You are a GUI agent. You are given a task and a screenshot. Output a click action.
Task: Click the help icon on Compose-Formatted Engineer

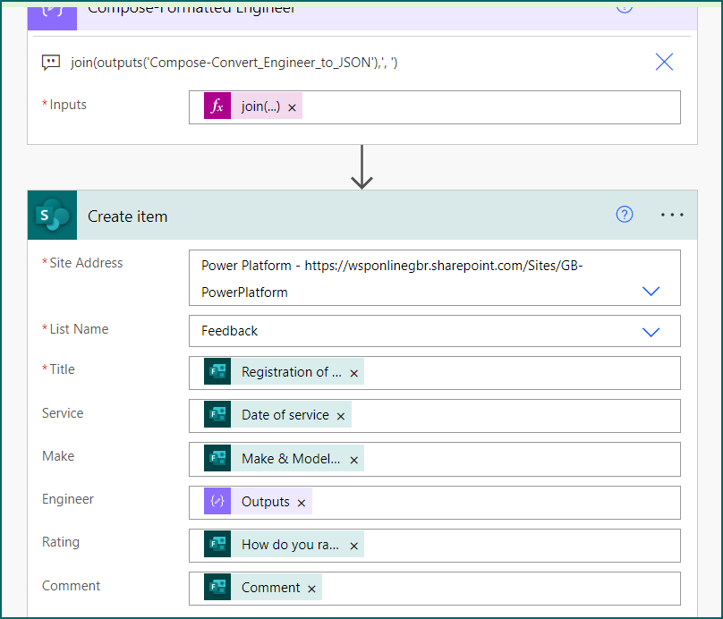click(x=625, y=8)
